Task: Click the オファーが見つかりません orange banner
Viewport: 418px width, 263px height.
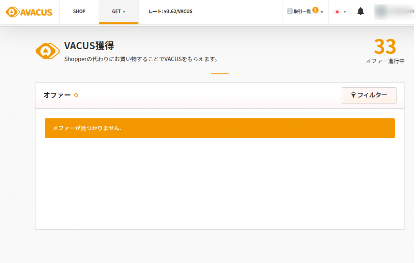Action: click(220, 128)
